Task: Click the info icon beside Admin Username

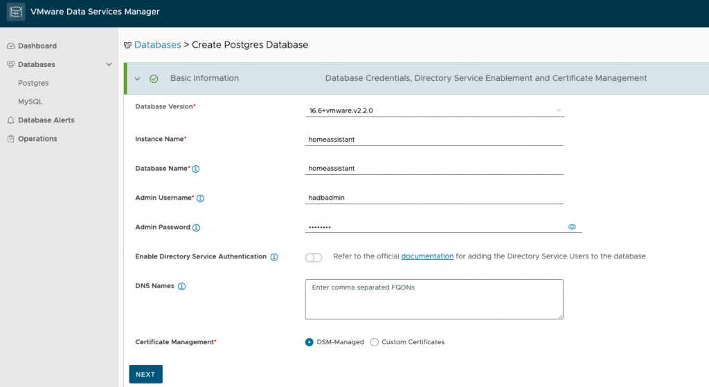Action: point(200,198)
